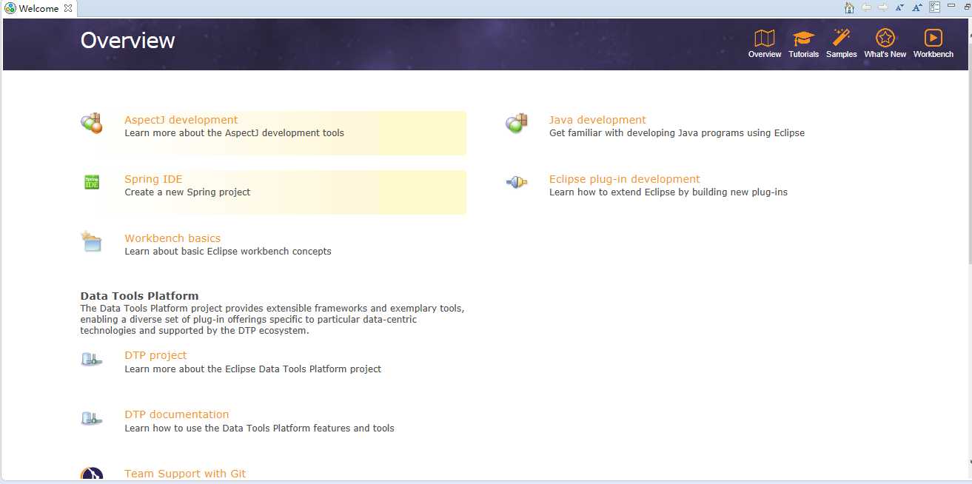Image resolution: width=972 pixels, height=484 pixels.
Task: Magnify the welcome page font size
Action: [917, 7]
